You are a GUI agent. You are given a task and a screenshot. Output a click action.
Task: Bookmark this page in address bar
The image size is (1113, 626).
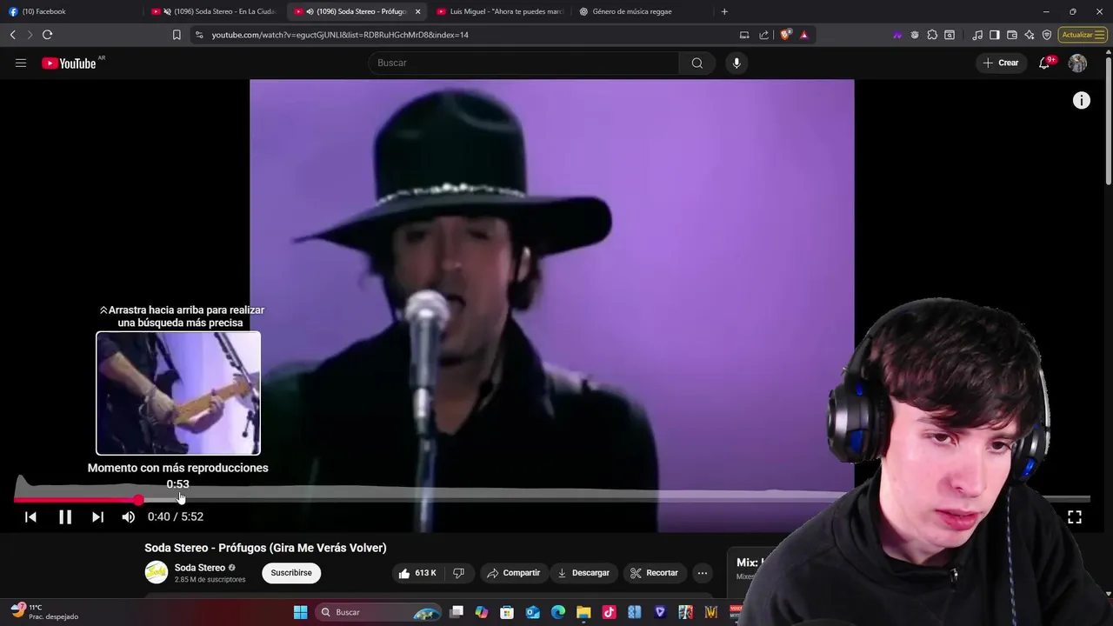(x=177, y=35)
